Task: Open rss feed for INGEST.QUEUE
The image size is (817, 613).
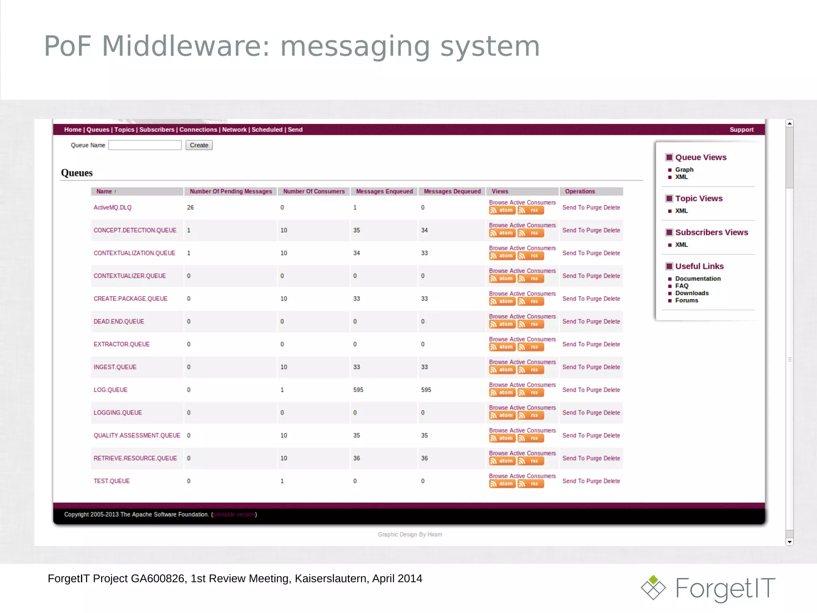Action: pos(531,370)
